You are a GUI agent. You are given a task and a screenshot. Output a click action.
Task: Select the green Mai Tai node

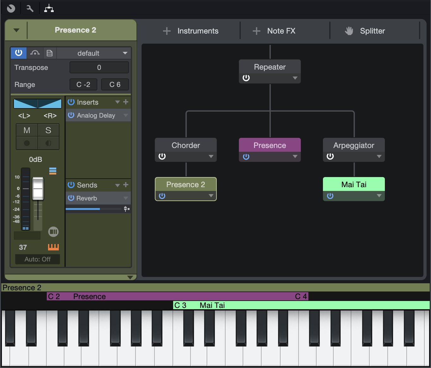(354, 184)
